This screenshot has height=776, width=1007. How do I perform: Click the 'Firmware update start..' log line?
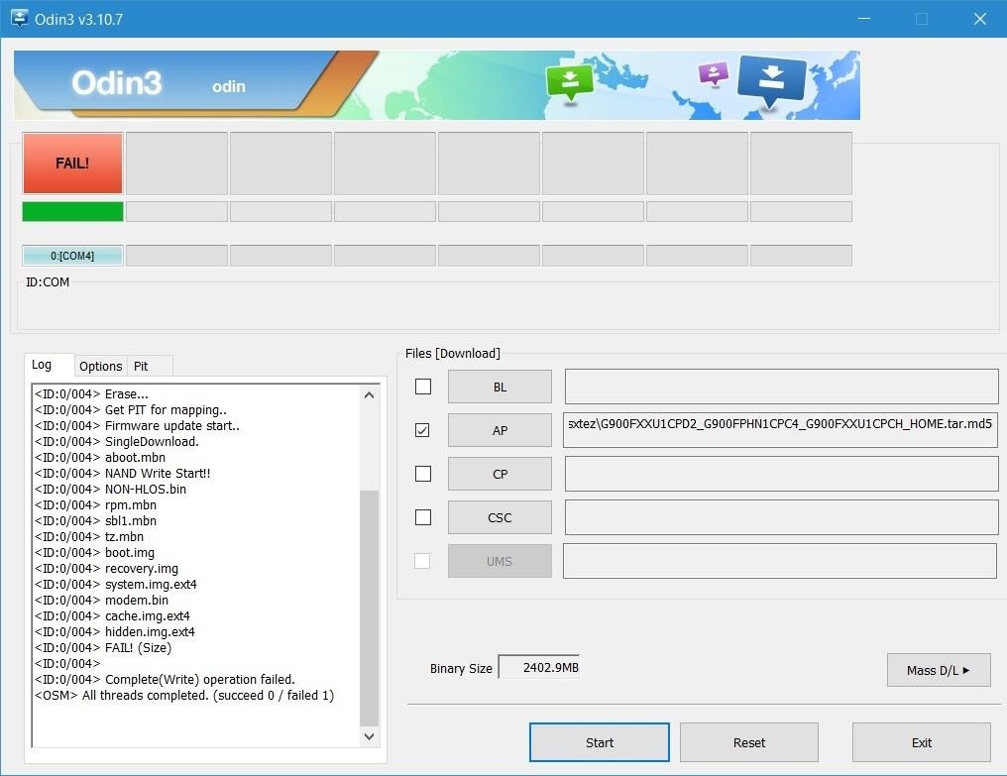point(137,425)
